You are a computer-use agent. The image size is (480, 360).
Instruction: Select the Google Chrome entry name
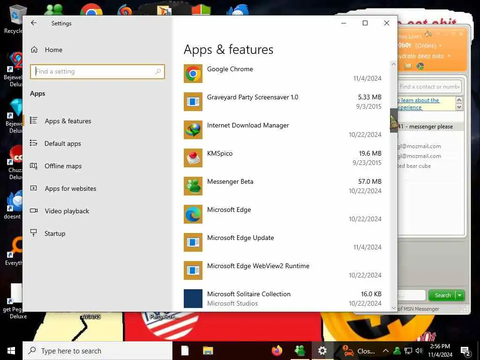pos(230,69)
